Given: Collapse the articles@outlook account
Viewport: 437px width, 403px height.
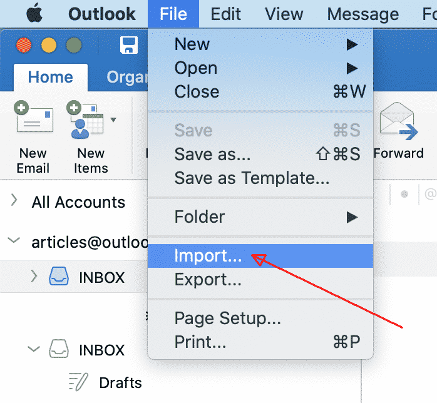Looking at the screenshot, I should tap(13, 240).
